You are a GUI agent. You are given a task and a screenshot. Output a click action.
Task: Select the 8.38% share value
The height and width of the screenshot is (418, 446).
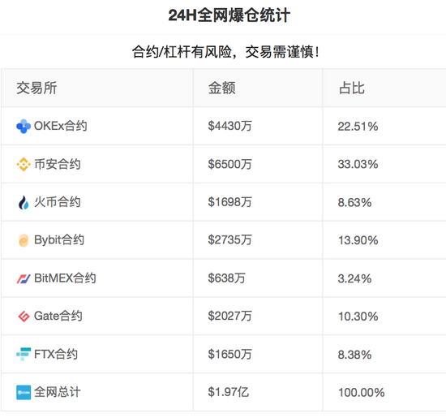[x=354, y=355]
